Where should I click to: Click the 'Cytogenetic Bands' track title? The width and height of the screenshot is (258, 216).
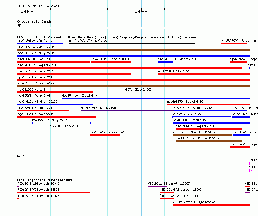tap(34, 21)
